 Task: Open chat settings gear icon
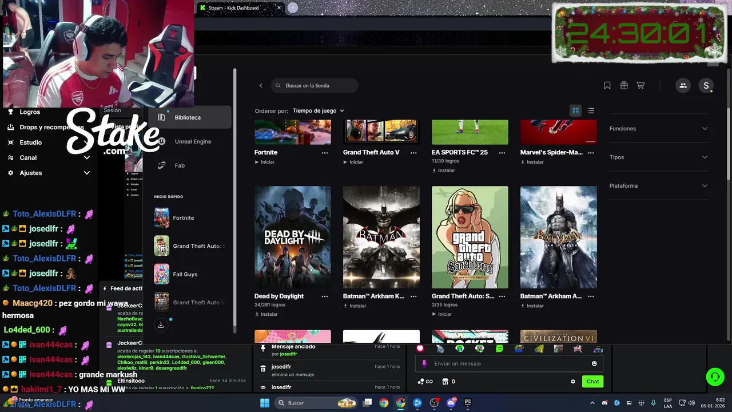pyautogui.click(x=573, y=382)
